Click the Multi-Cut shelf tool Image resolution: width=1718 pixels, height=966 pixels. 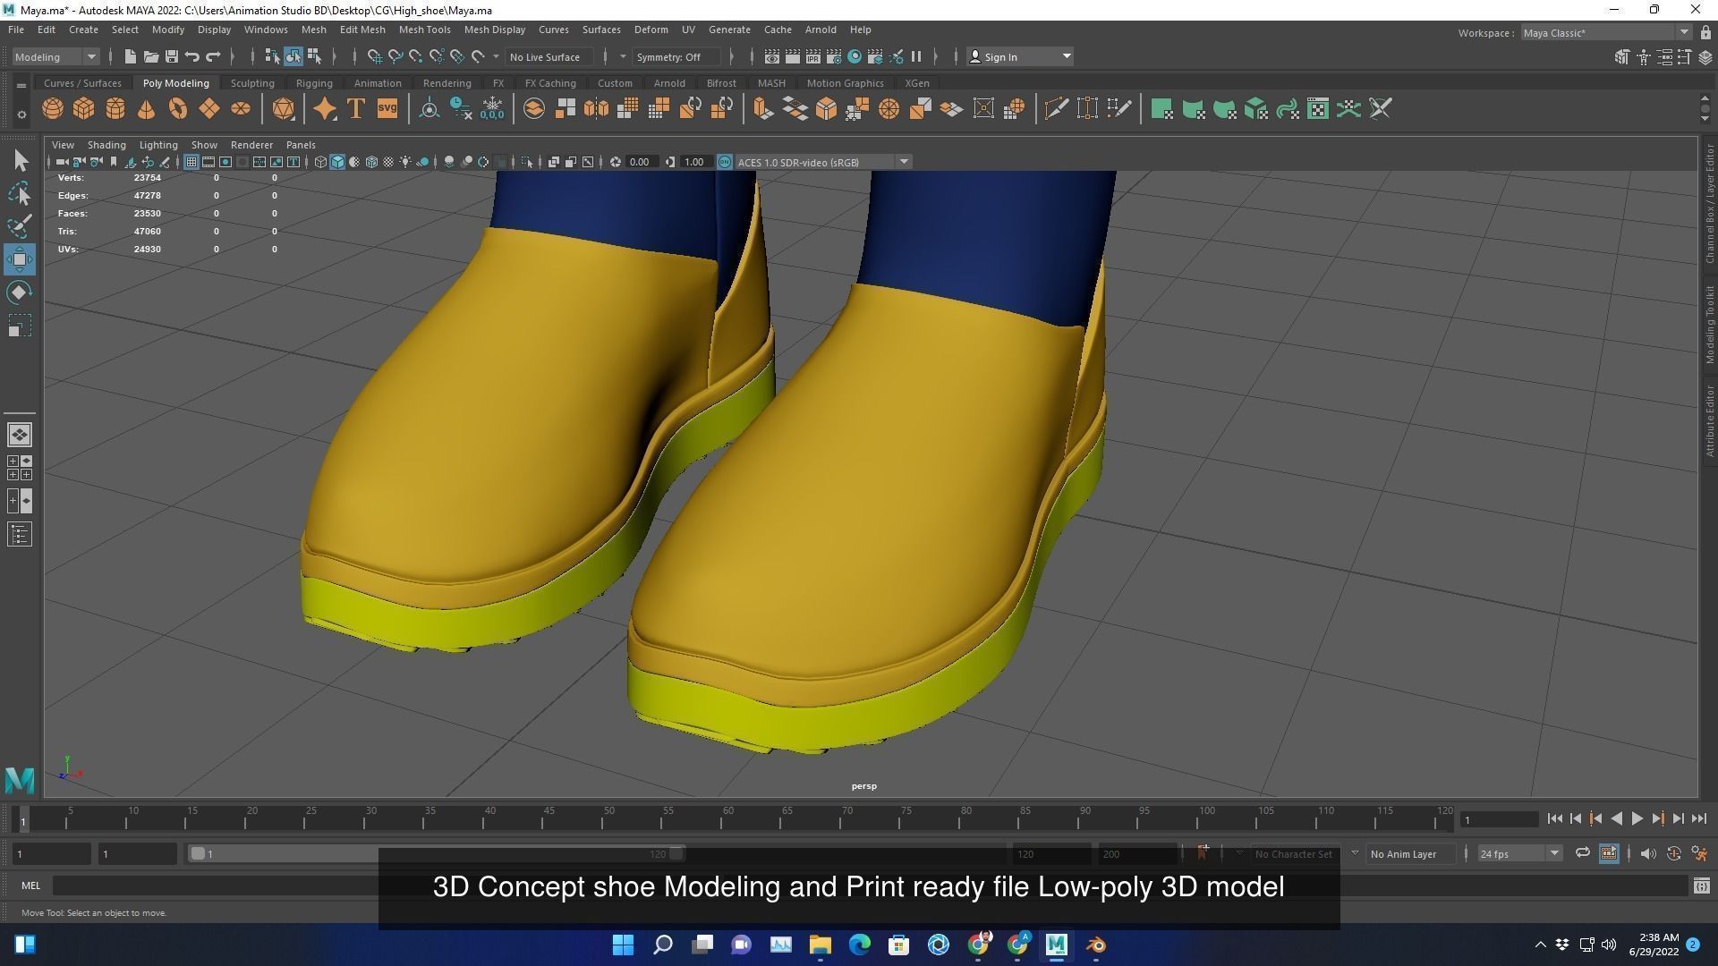pos(1057,109)
